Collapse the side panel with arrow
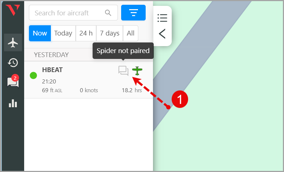The image size is (284, 172). click(162, 34)
